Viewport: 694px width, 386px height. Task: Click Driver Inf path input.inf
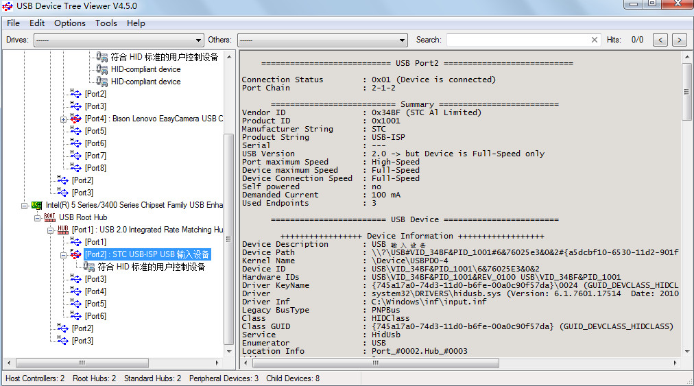429,302
